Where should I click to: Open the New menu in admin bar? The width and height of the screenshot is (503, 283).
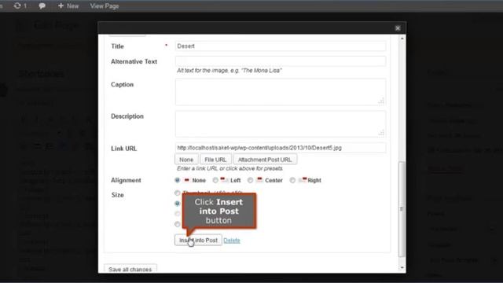coord(68,6)
